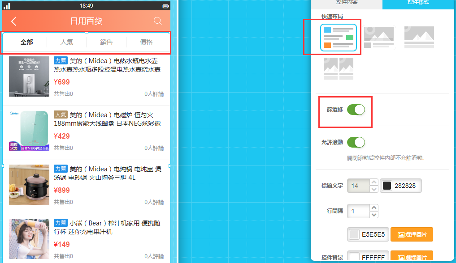The image size is (456, 263).
Task: Open the Midea induction cooker product thumbnail
Action: click(29, 131)
